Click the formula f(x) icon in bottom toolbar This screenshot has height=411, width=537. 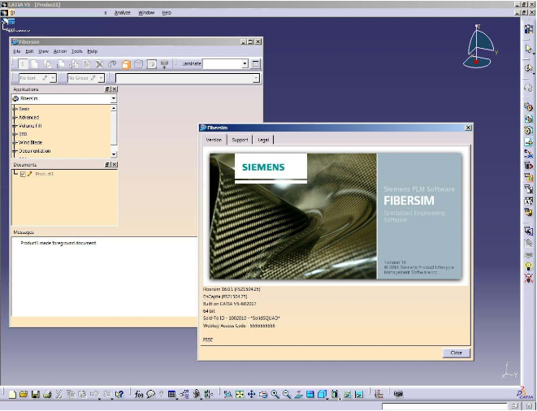click(139, 394)
